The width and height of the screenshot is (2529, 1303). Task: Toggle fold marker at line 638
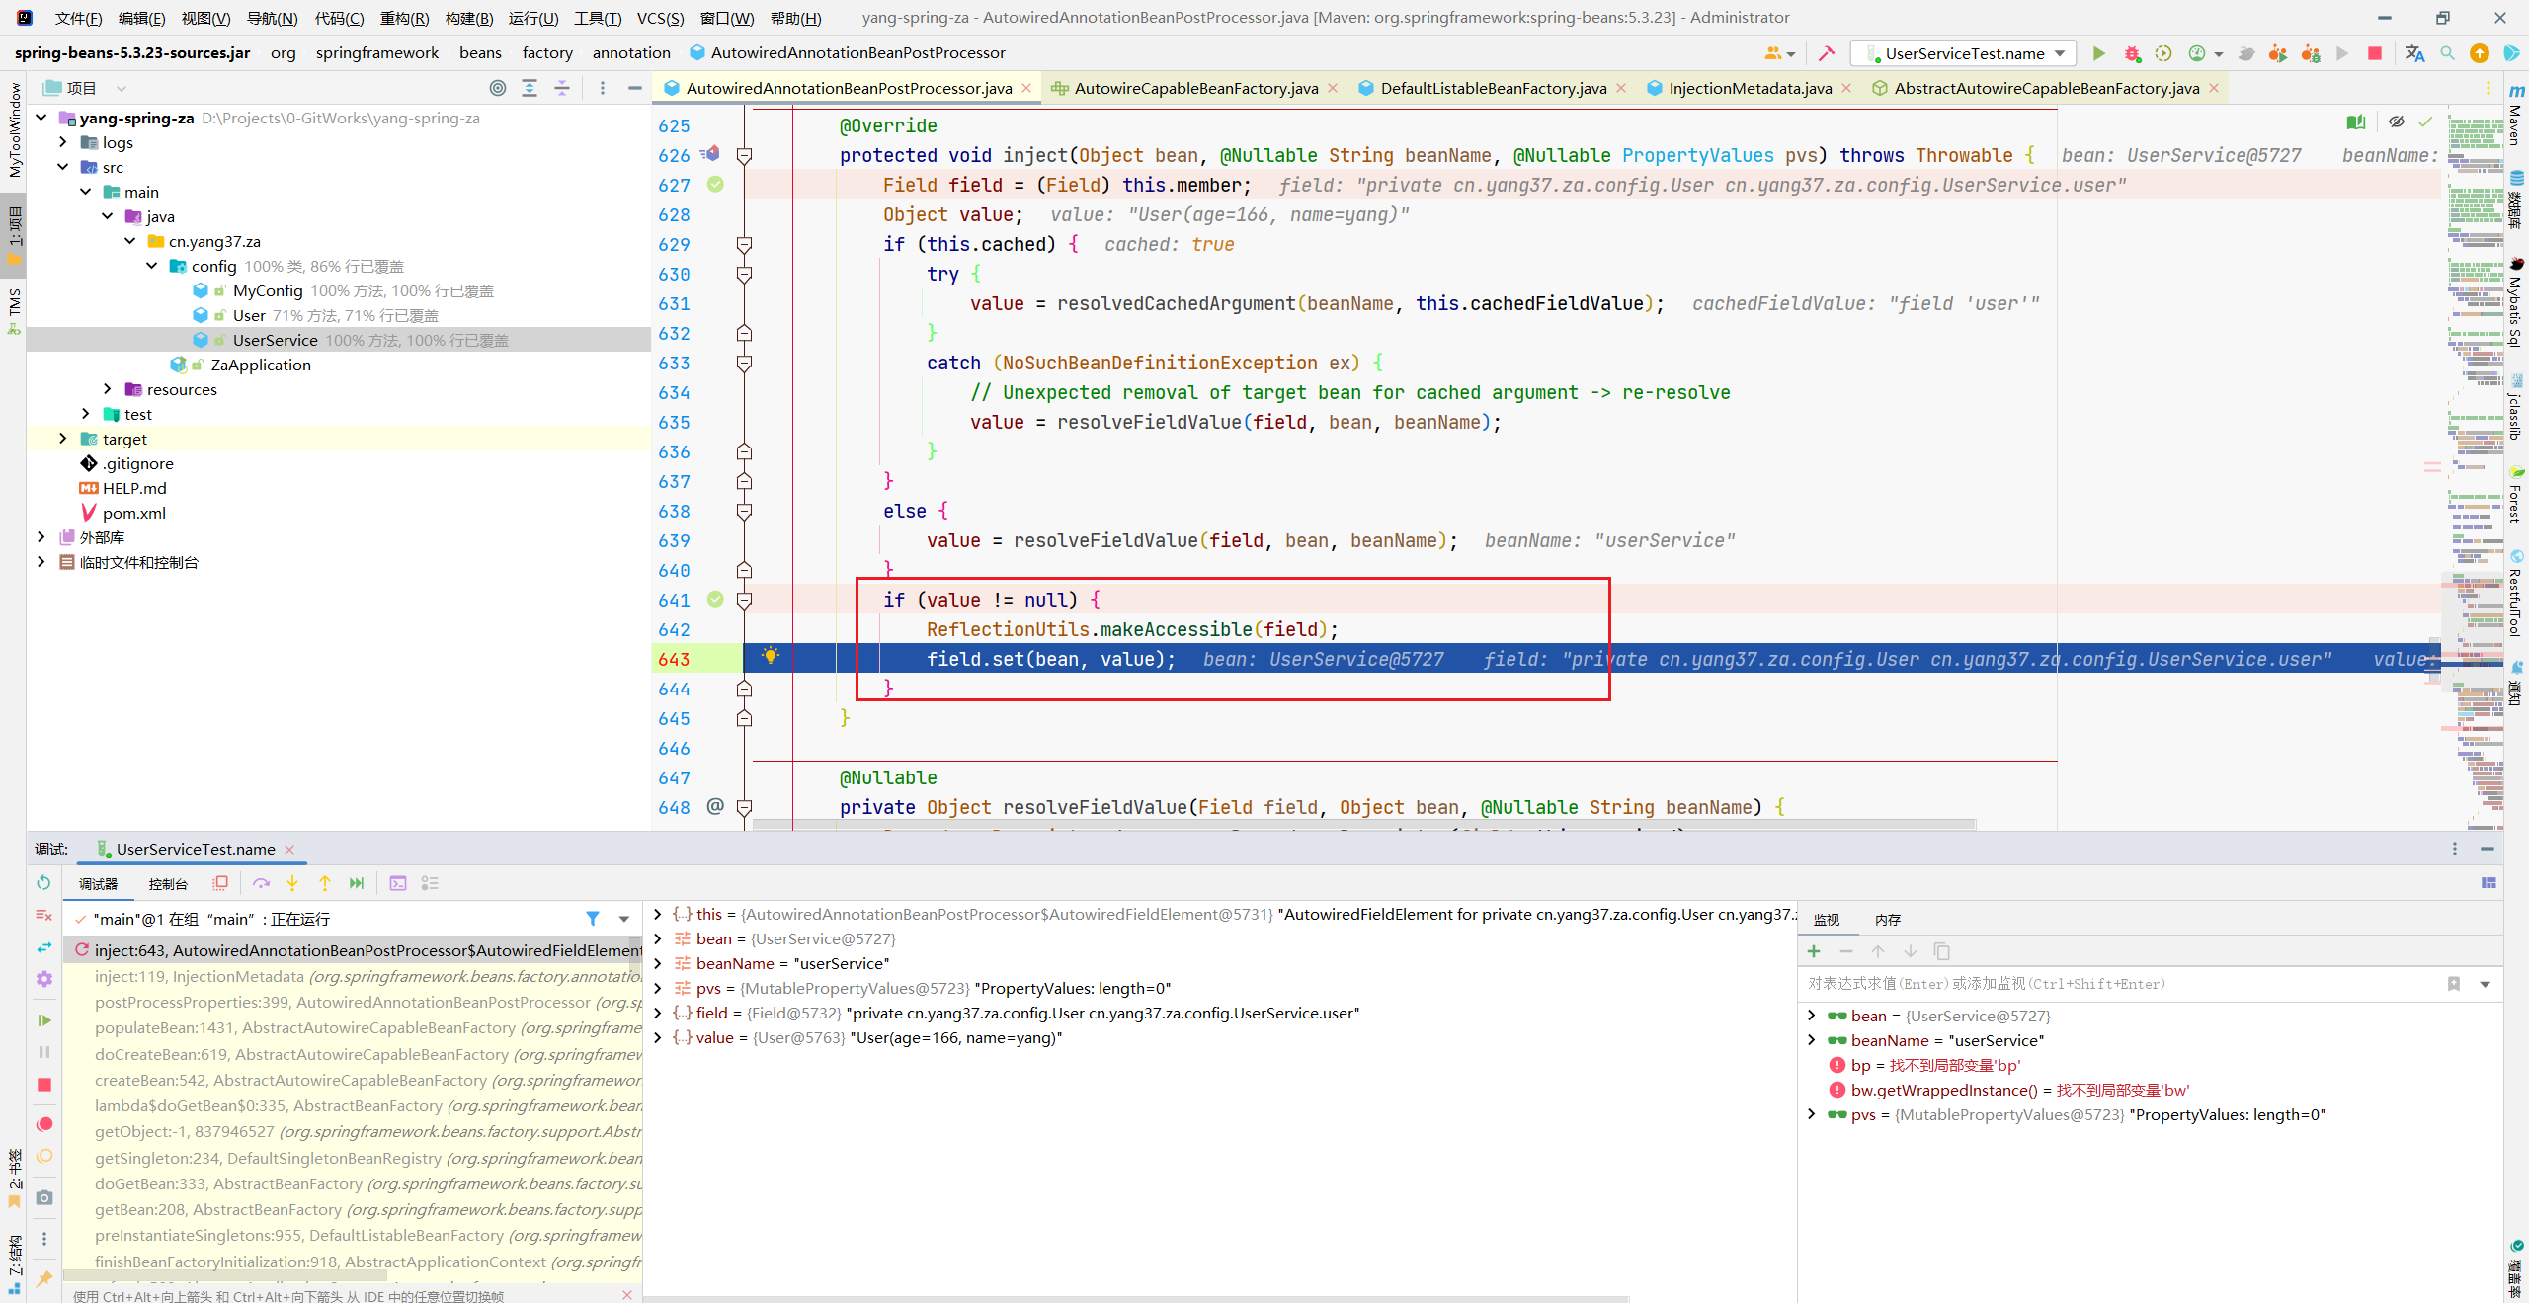(745, 511)
